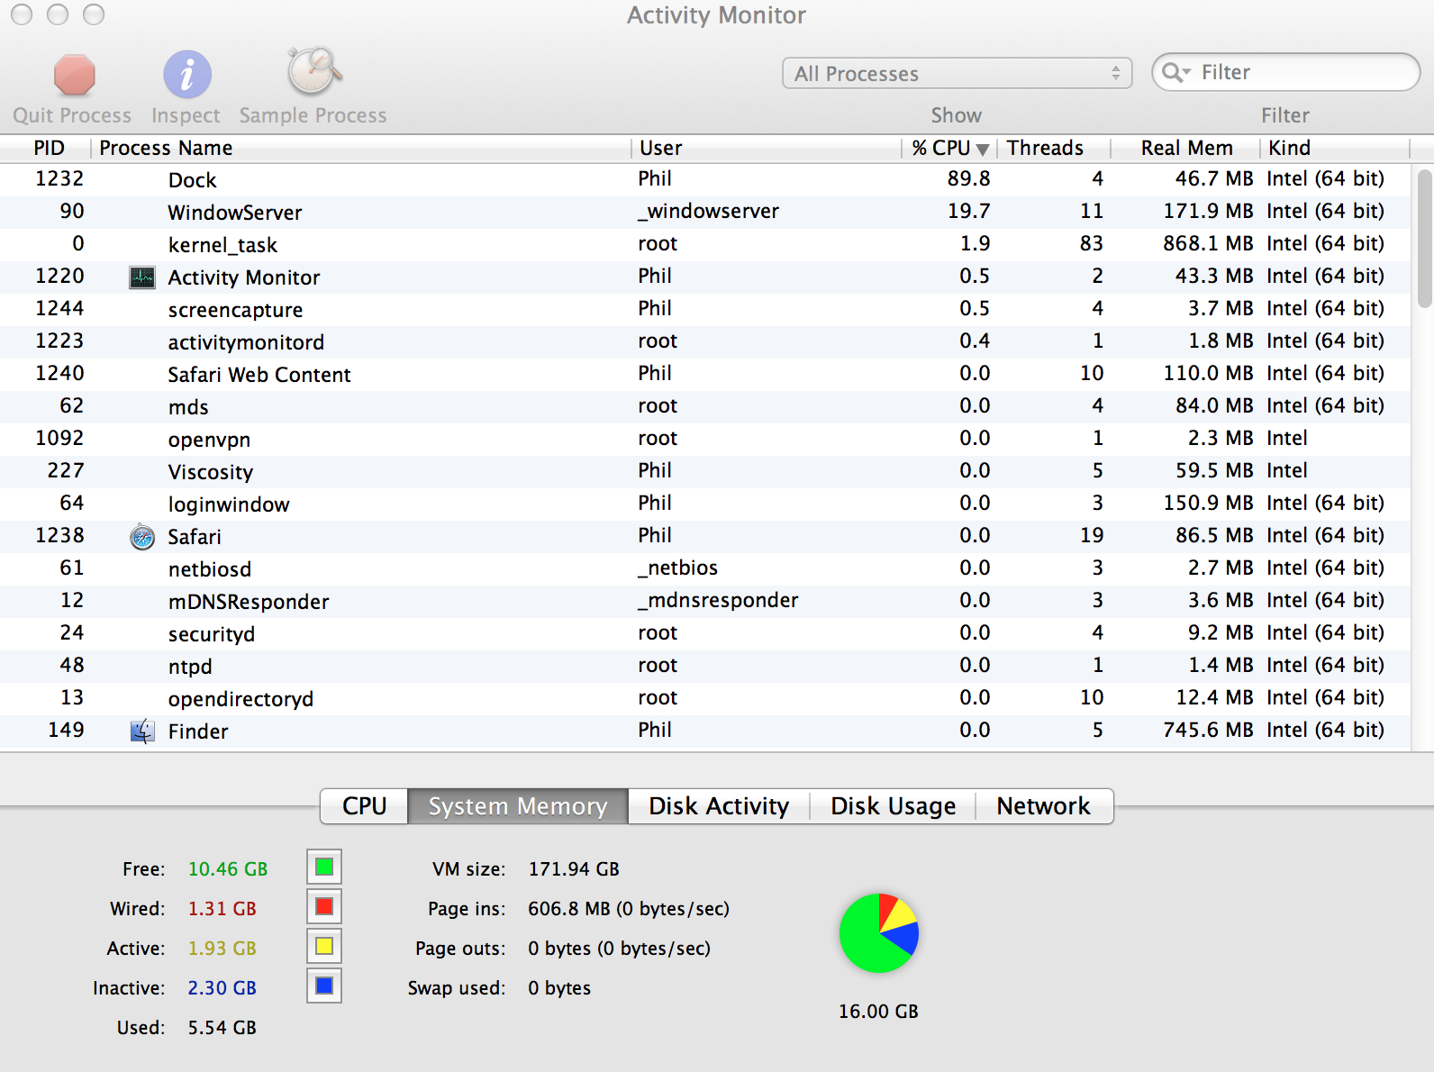Switch to the CPU tab
1434x1072 pixels.
click(x=364, y=806)
